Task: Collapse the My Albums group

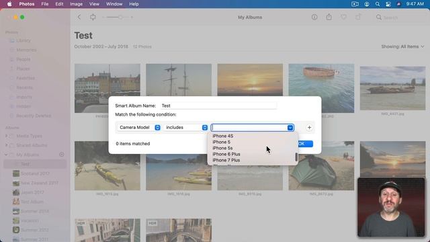Action: [6, 155]
